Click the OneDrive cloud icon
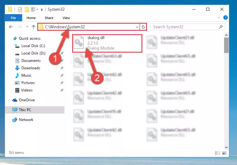This screenshot has width=237, height=165. [x=15, y=100]
